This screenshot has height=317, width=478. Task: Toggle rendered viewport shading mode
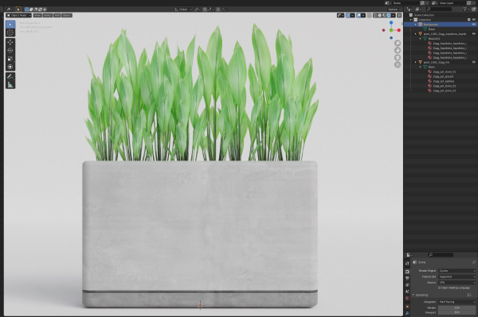[389, 15]
